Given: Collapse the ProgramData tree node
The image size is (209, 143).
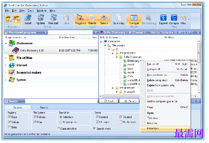Looking at the screenshot, I should tap(113, 88).
